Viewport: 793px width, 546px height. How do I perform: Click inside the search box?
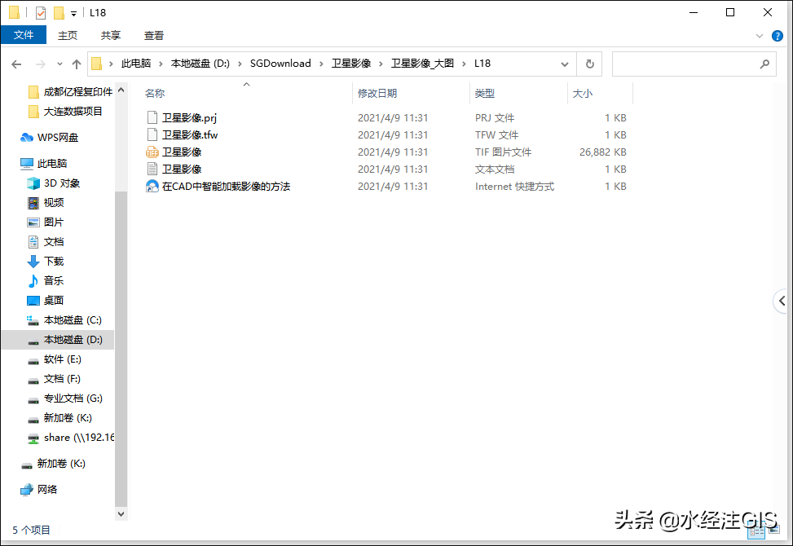[x=693, y=63]
